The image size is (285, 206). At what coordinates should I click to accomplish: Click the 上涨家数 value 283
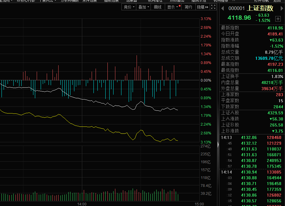(279, 95)
